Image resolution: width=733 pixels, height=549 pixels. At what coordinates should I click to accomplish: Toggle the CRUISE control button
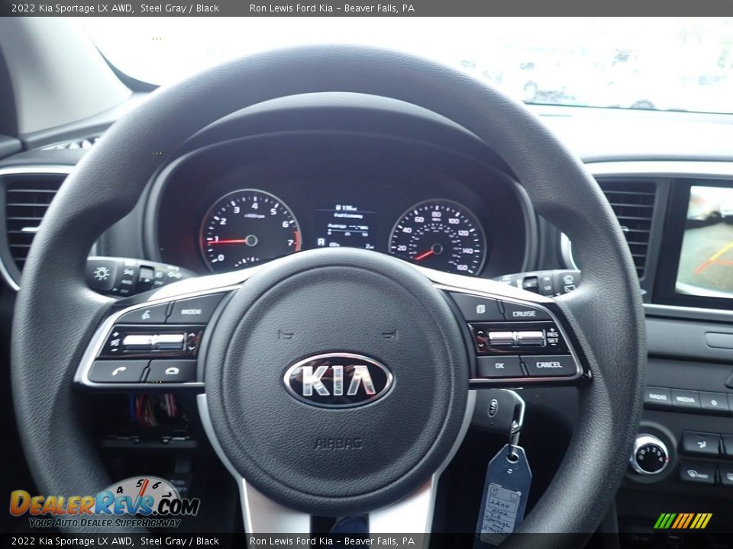pos(523,313)
